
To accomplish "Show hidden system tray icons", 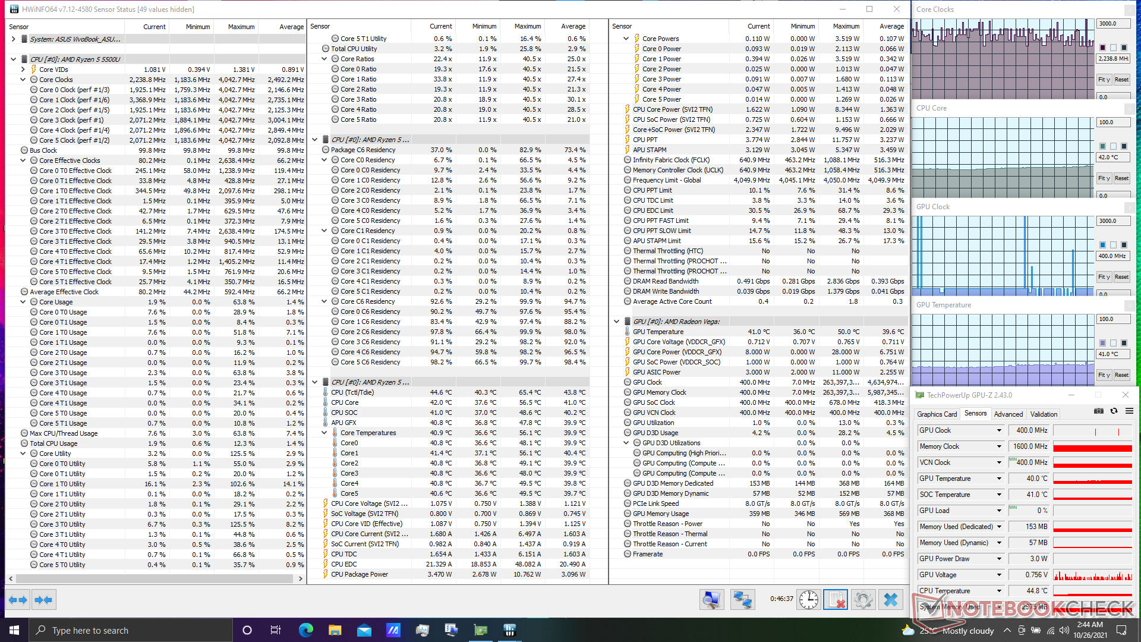I will coord(1007,630).
